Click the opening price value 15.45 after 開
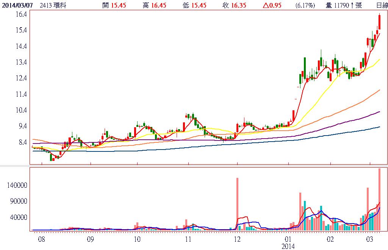 click(x=119, y=5)
